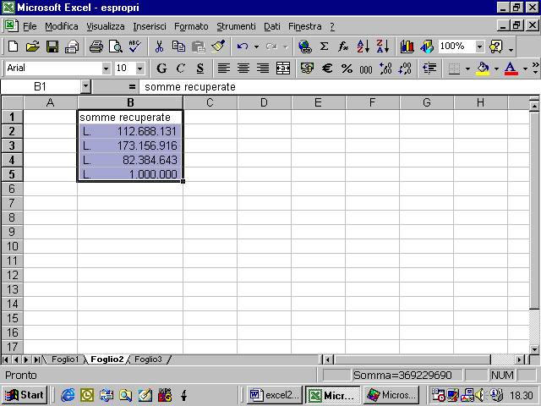Click the formula bar text somme recuperate
Screen dimensions: 541x406
coord(190,87)
